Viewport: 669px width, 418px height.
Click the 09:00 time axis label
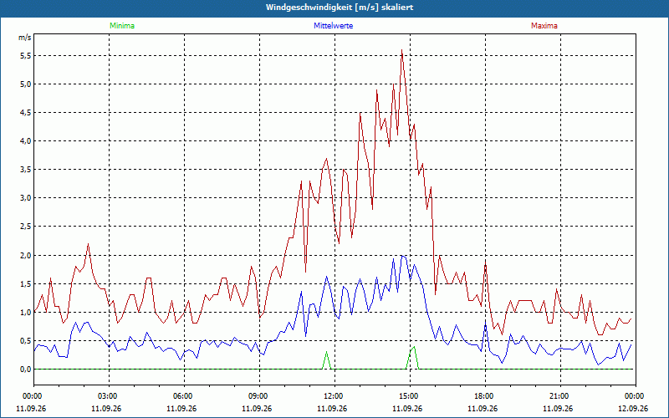[258, 396]
